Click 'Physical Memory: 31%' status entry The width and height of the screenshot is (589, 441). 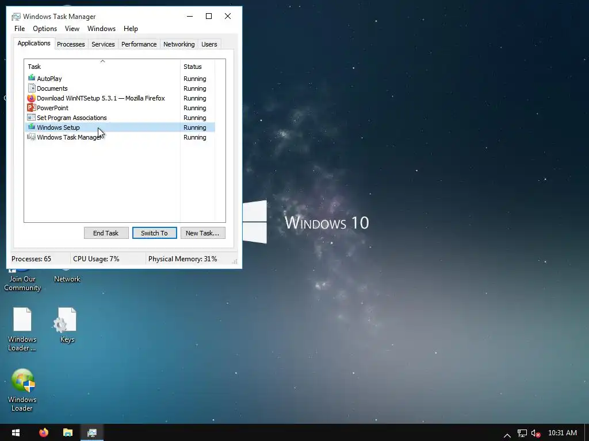click(182, 259)
